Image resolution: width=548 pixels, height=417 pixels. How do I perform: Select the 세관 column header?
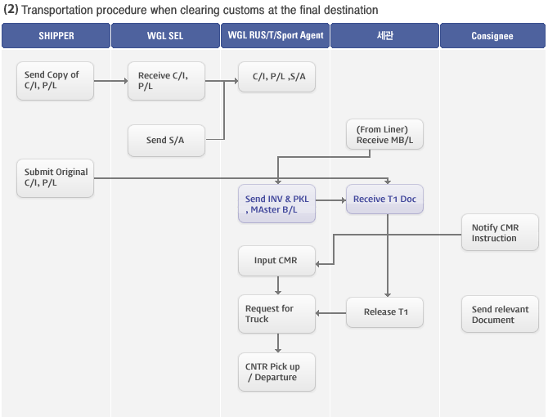[384, 36]
